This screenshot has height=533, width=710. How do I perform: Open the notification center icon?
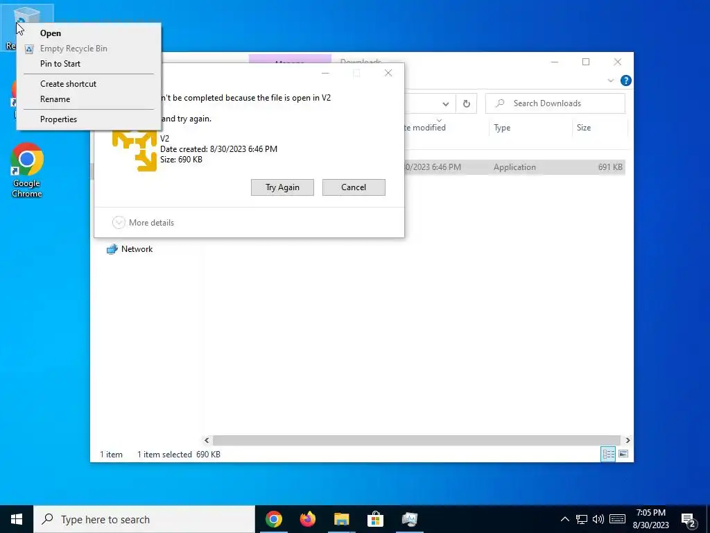[689, 521]
